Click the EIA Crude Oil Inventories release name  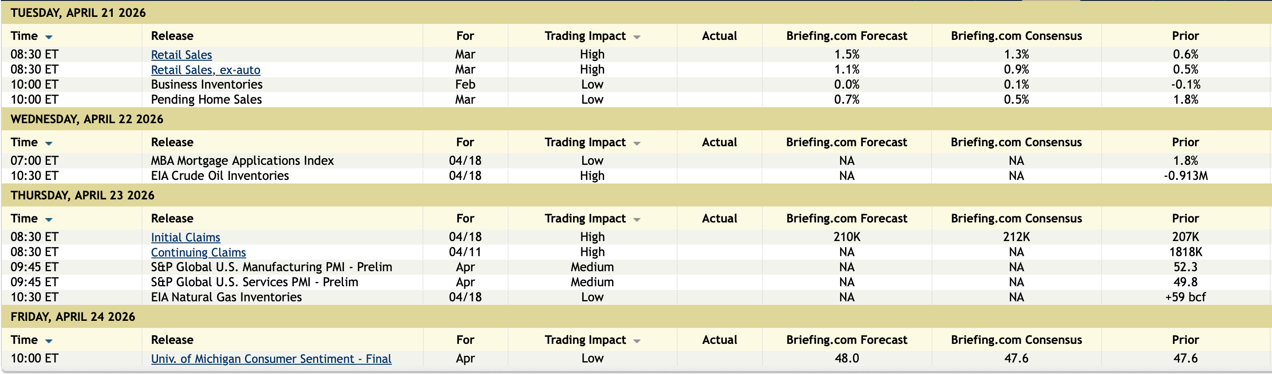(x=220, y=176)
